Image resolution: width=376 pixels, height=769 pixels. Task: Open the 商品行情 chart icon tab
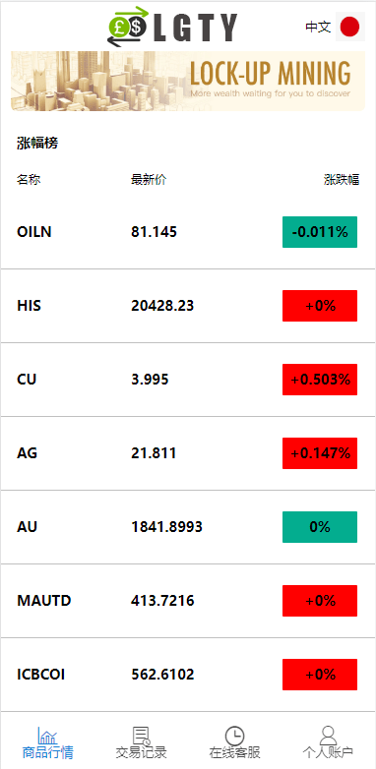coord(47,736)
